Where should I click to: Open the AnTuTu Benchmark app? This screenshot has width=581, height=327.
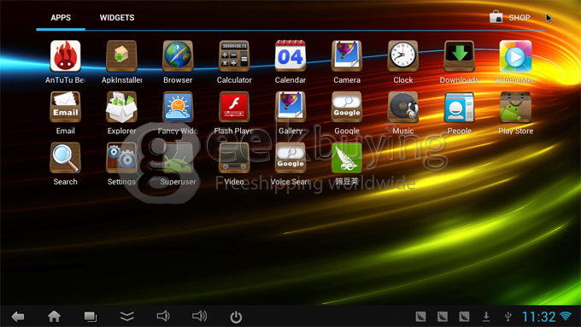65,56
